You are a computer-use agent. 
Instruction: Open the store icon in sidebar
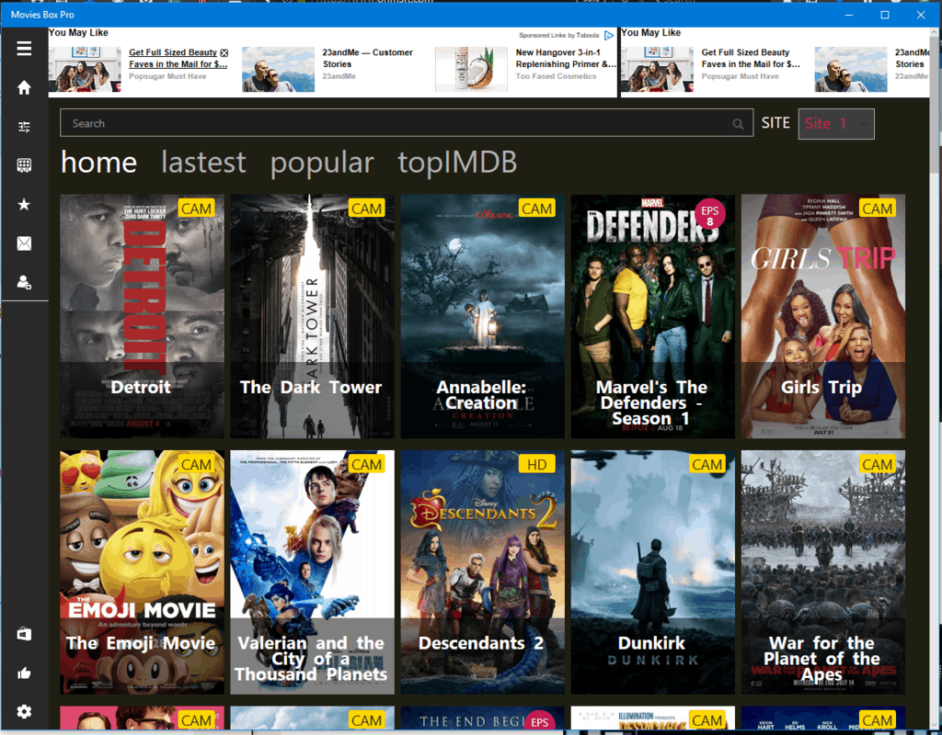tap(24, 634)
